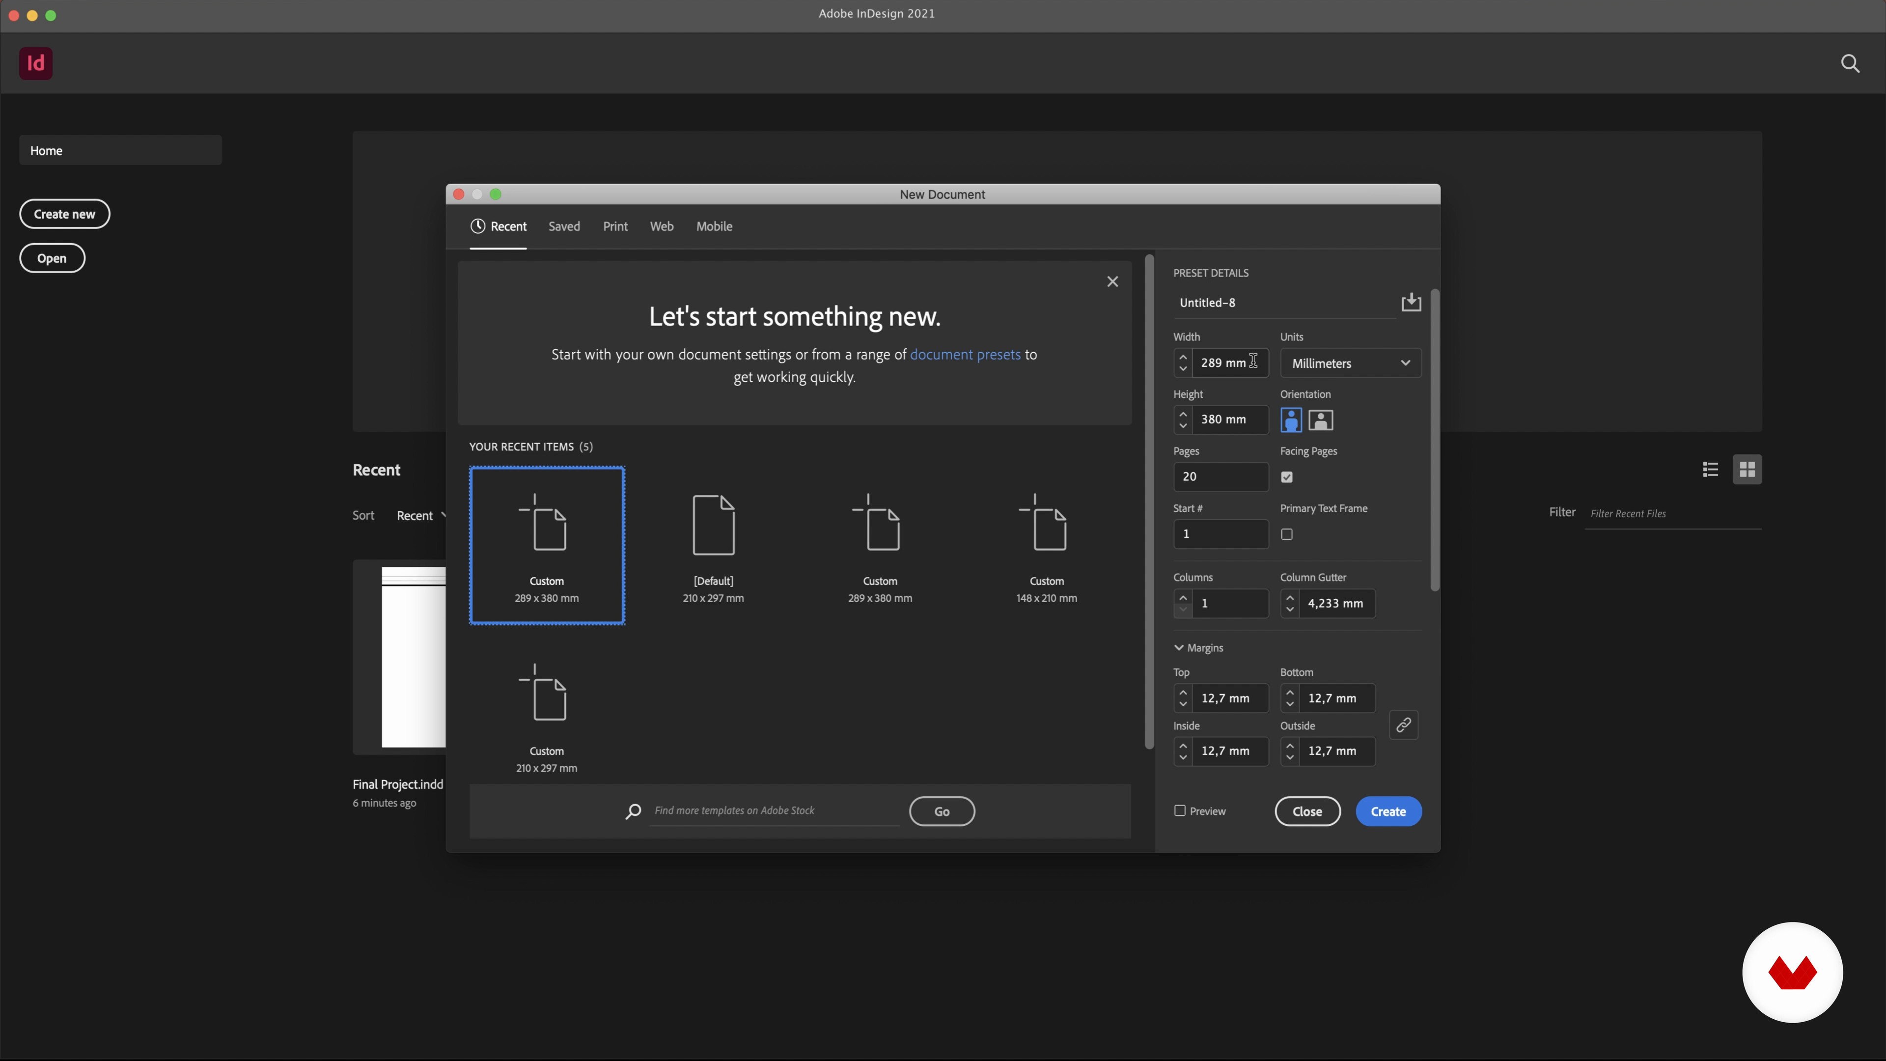Save document preset with the download icon
1886x1061 pixels.
[1411, 303]
